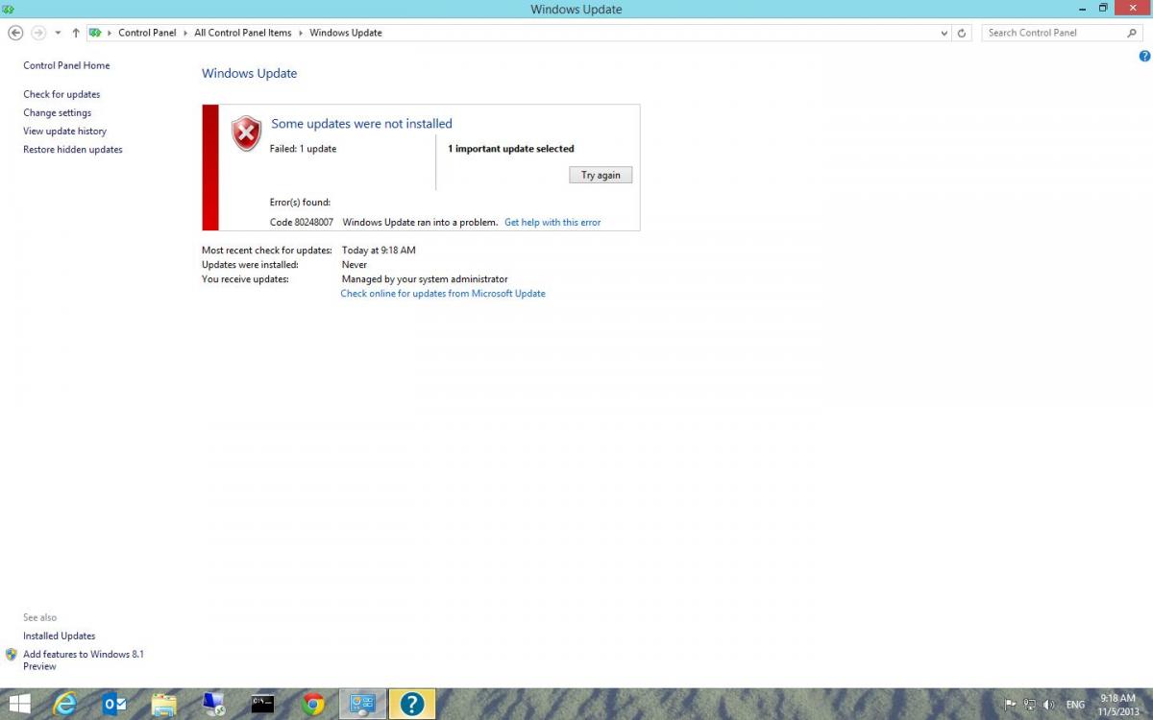Expand the chevron after Control Panel breadcrumb

(185, 33)
